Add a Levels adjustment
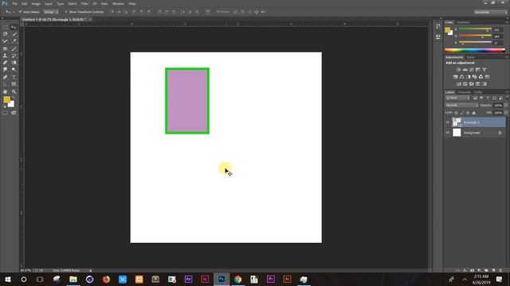510x286 pixels. pyautogui.click(x=465, y=70)
